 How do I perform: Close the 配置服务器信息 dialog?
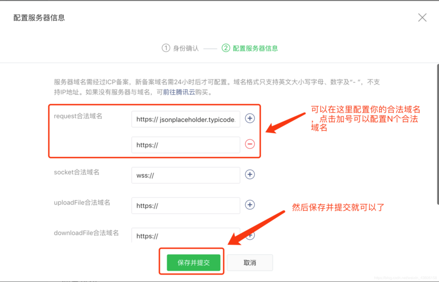coord(422,17)
